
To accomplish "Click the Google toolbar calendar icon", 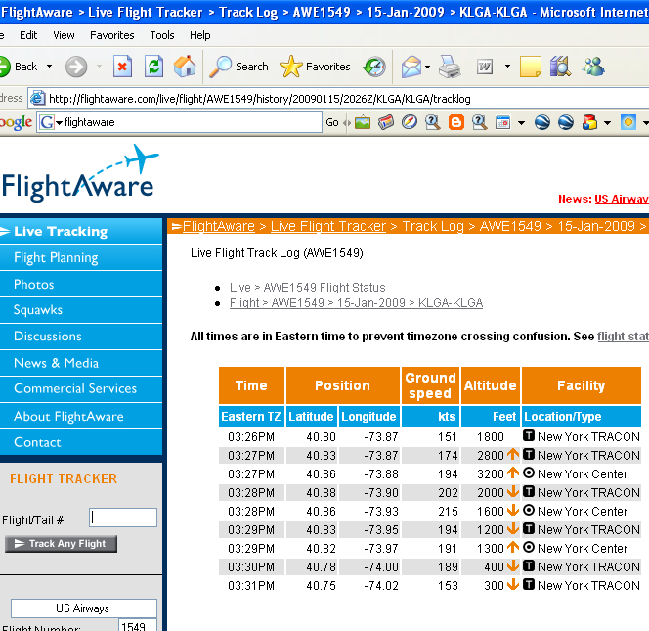I will point(503,122).
